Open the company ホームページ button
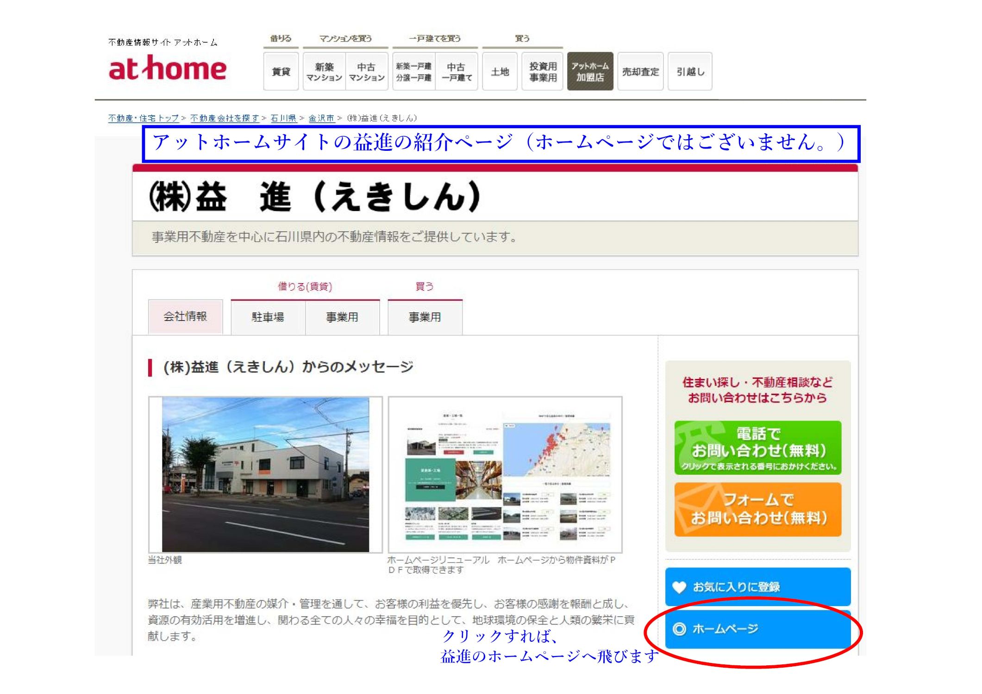 click(757, 629)
